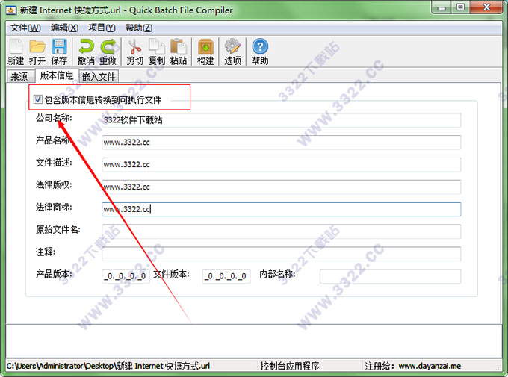Click the 控制台应用程序 status bar entry
Screen dimensions: 508x377
[x=290, y=366]
